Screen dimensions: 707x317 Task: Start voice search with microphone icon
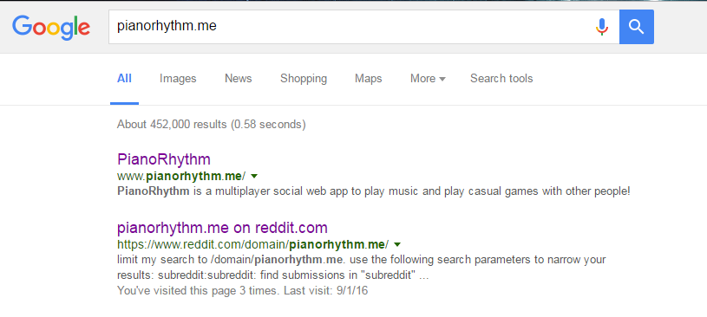[x=601, y=27]
